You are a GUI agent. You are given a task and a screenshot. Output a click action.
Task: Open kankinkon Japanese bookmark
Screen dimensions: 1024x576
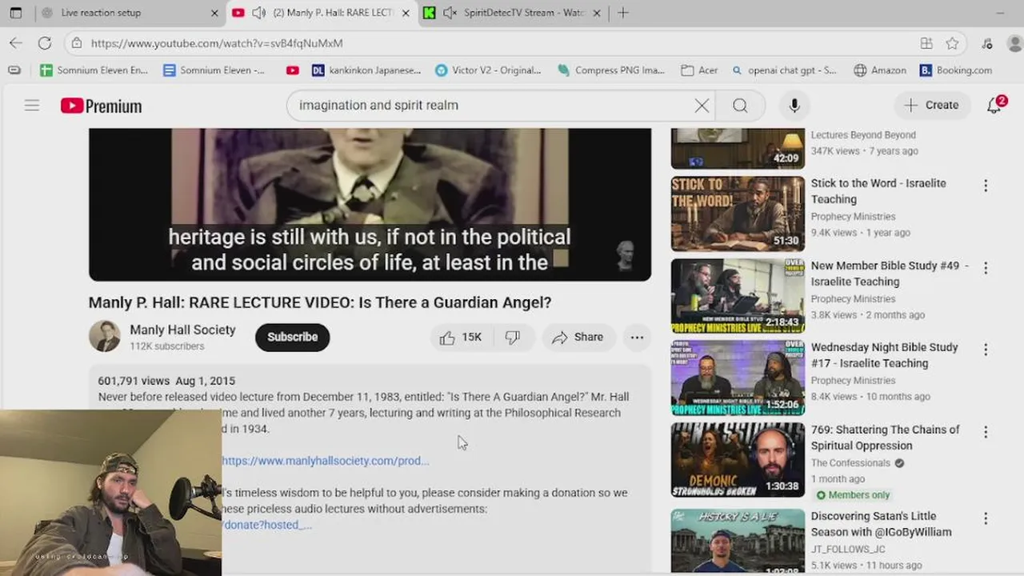click(366, 70)
